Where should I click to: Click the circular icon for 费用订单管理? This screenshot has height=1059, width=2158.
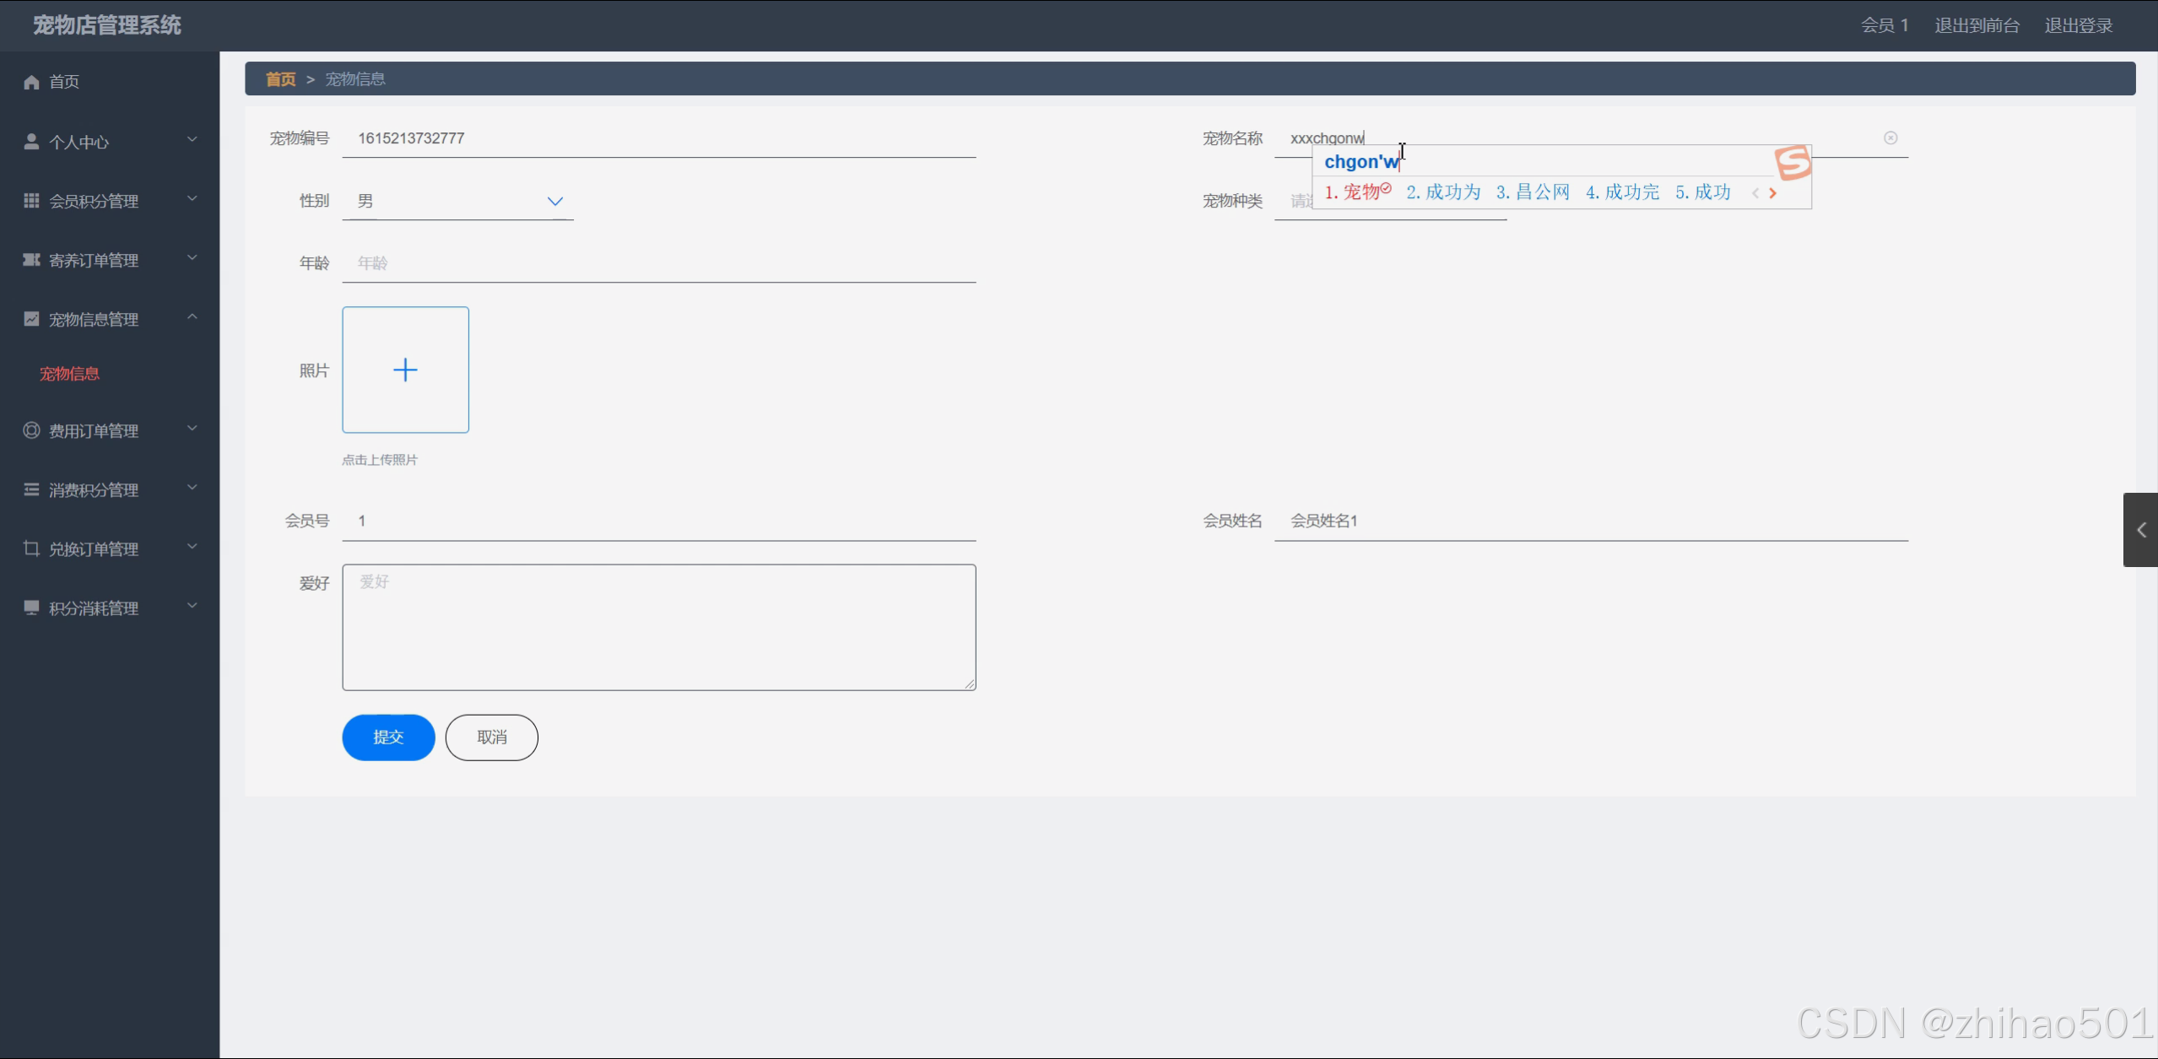(31, 430)
